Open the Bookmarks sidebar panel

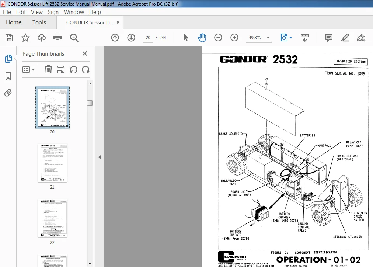[8, 76]
